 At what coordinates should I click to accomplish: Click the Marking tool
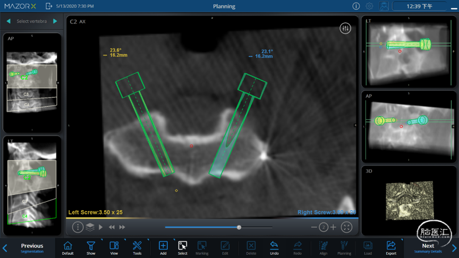202,248
